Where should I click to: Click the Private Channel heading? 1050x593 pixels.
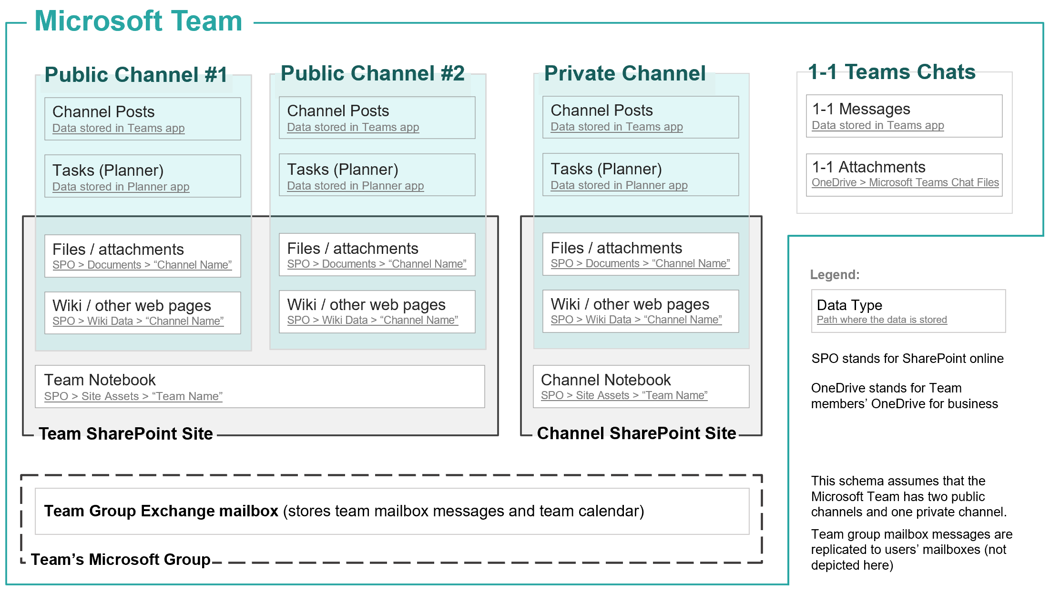[x=624, y=73]
